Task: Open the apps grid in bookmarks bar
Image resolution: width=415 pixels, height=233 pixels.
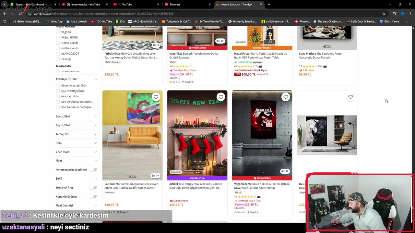Action: tap(4, 22)
